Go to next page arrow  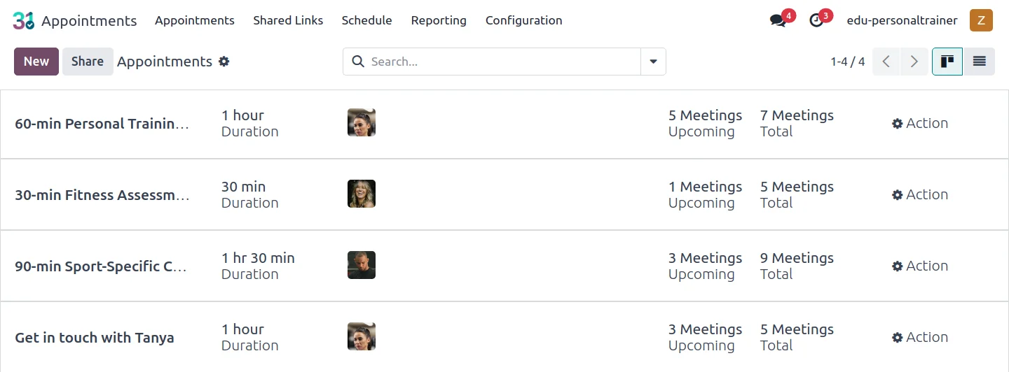coord(914,62)
